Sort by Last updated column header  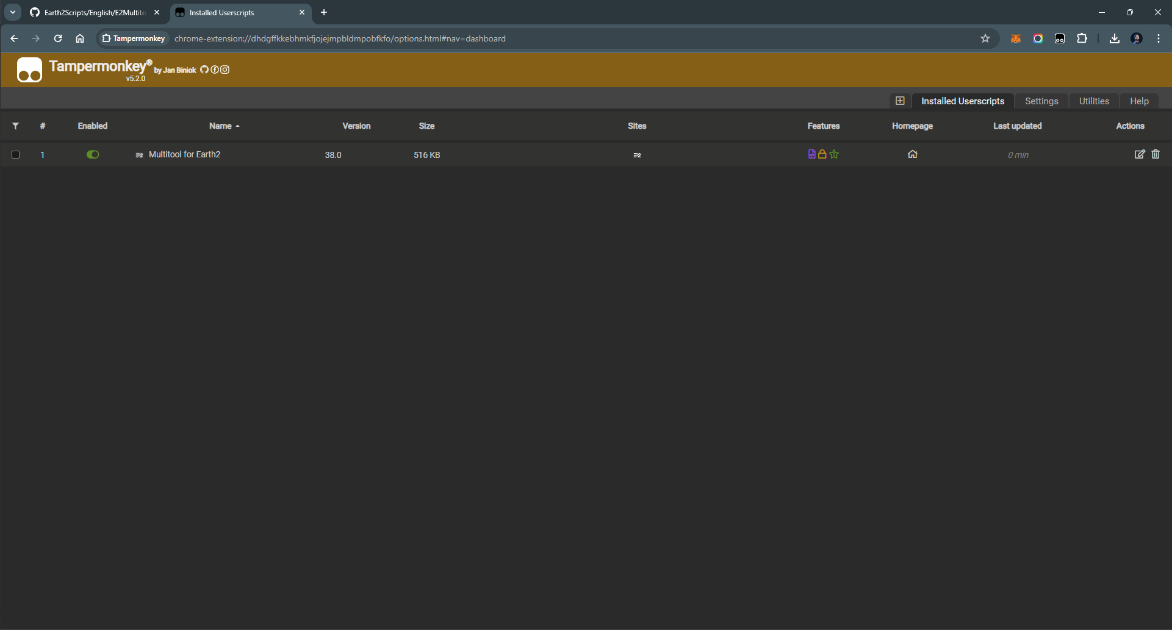point(1017,126)
